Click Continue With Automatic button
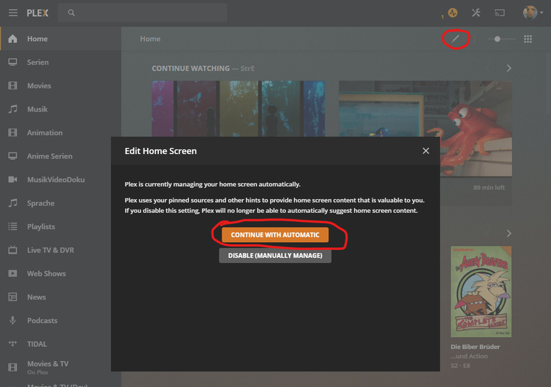 tap(275, 235)
